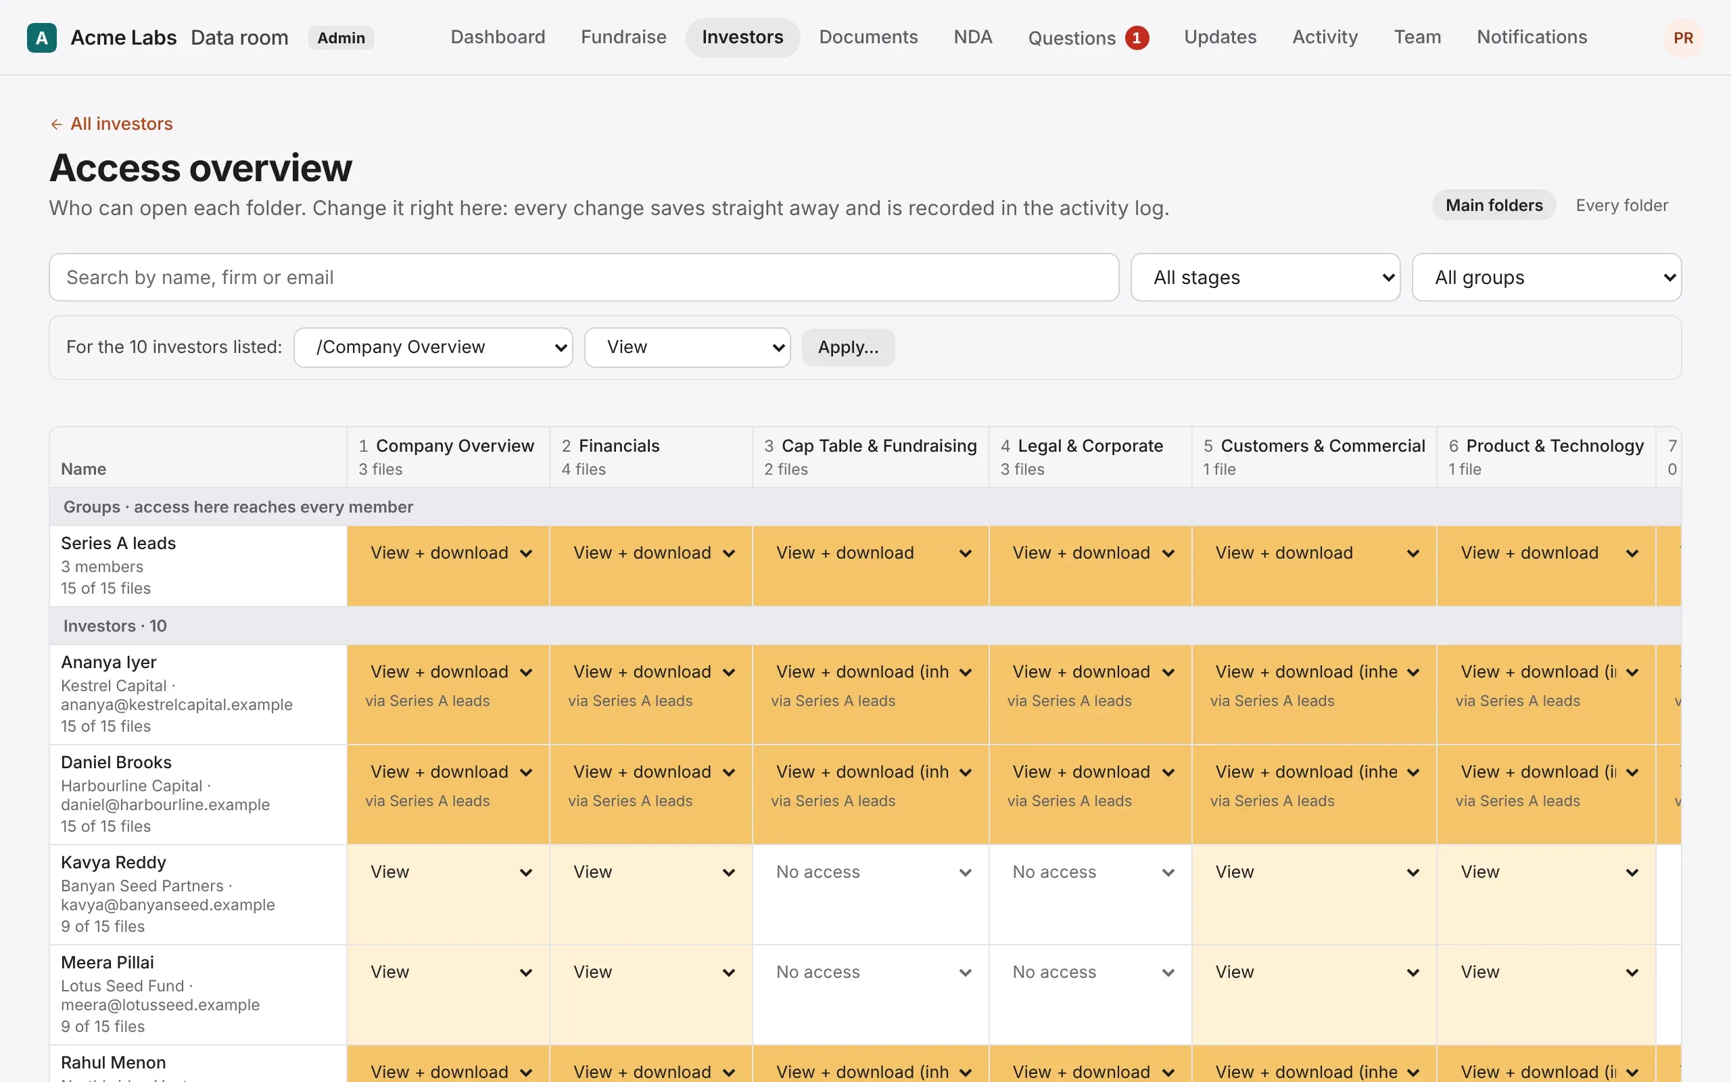
Task: Open the Fundraise tab
Action: point(623,37)
